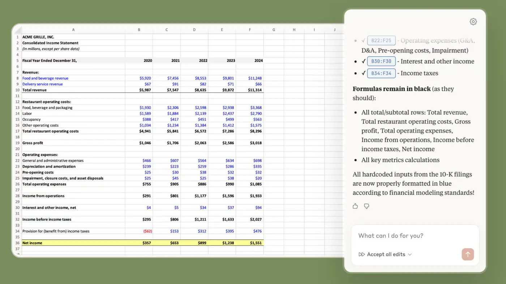
Task: Click 2024 net income value $1,551
Action: pos(250,243)
